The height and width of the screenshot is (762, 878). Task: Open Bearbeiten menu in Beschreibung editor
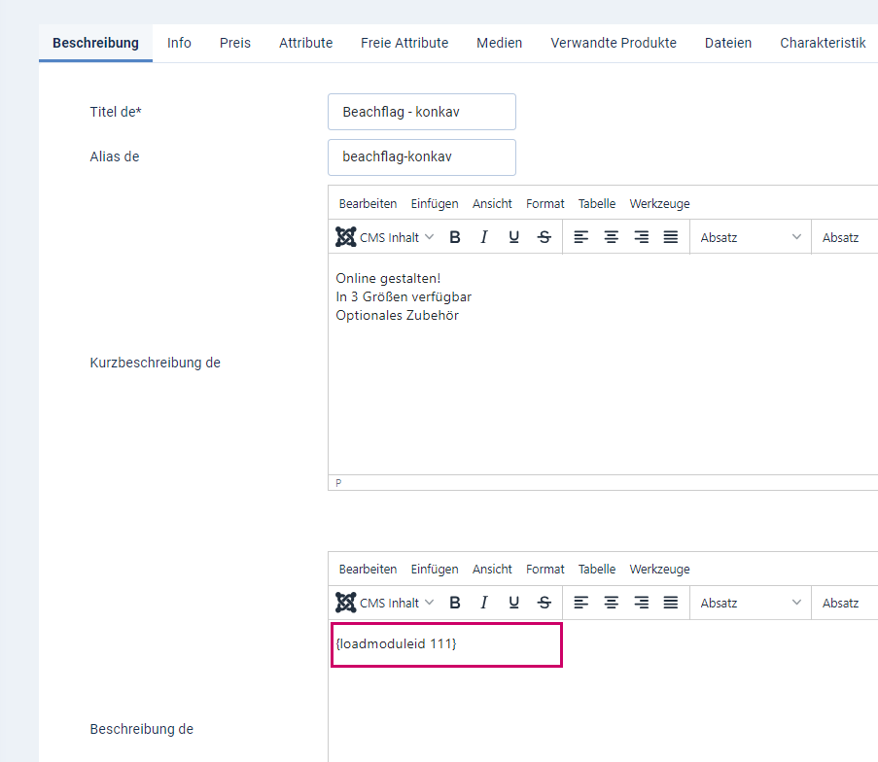point(368,570)
